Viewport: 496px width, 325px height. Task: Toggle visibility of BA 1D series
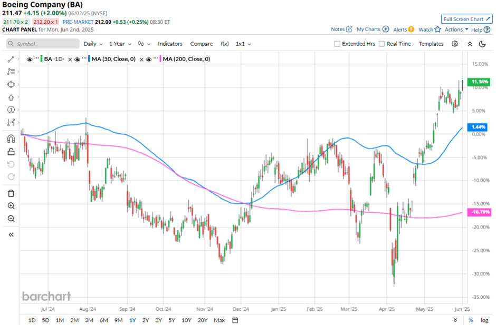click(x=30, y=59)
